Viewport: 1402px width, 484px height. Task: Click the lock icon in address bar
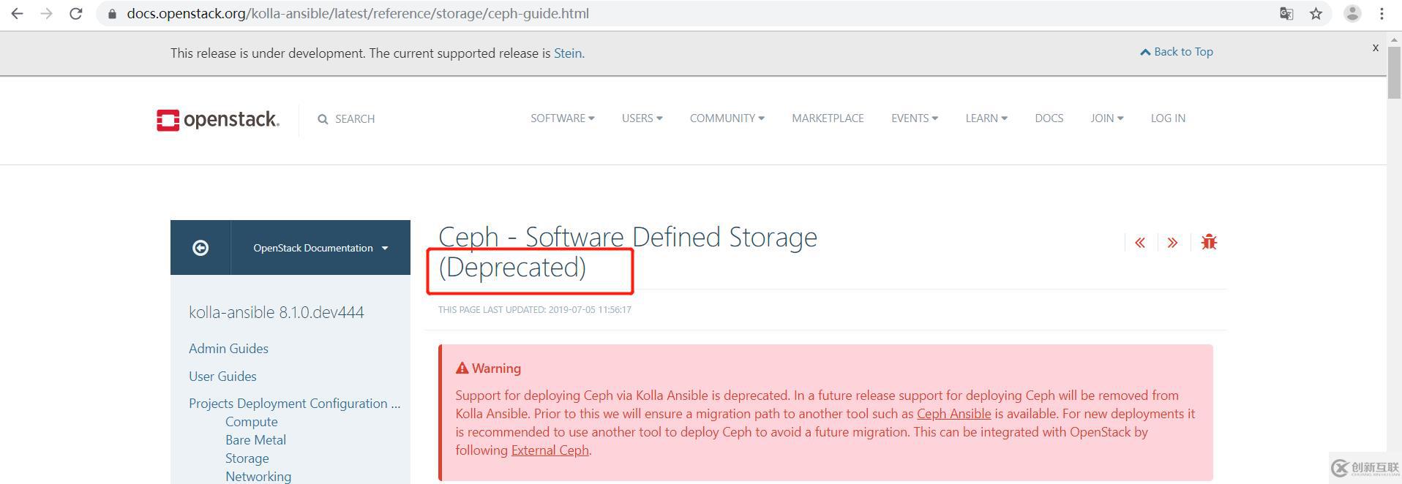[112, 14]
